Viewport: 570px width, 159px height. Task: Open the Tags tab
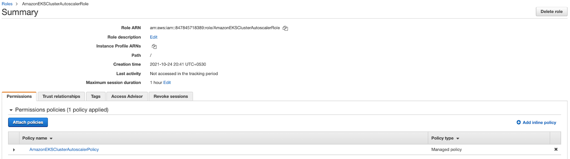pyautogui.click(x=96, y=96)
